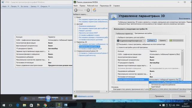
Task: Open the back button history dropdown arrow
Action: [85, 10]
